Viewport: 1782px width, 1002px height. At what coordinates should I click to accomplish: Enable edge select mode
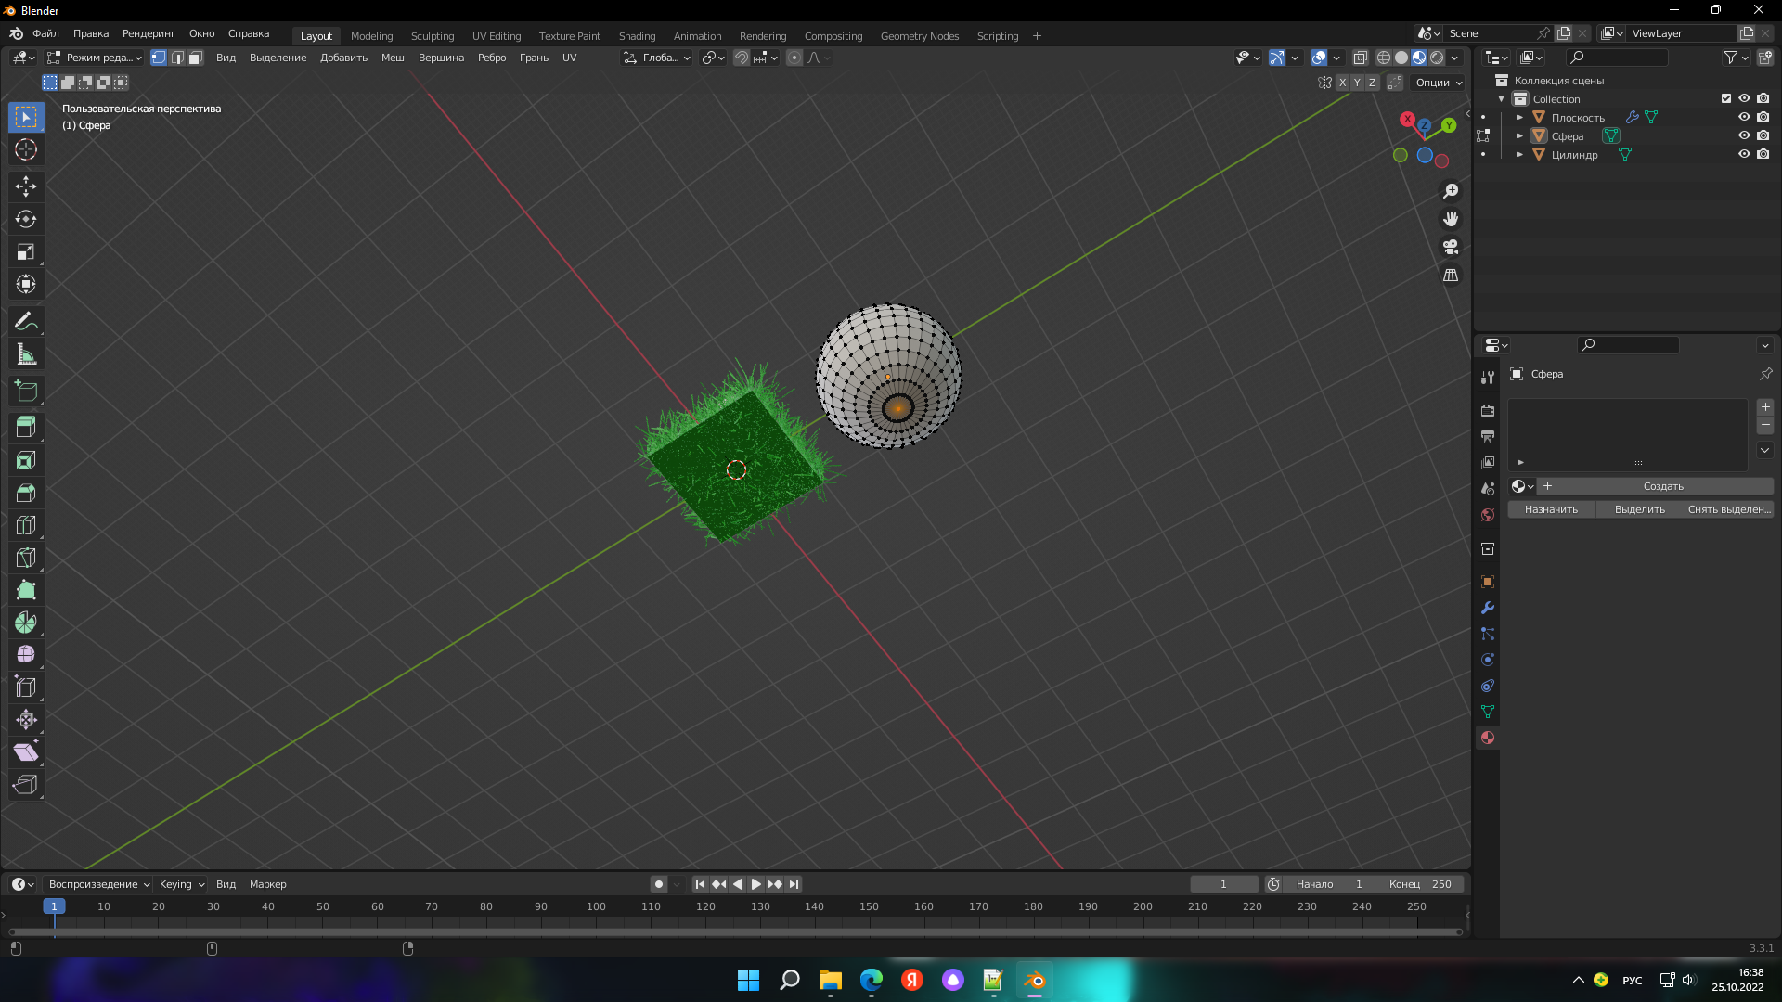coord(177,58)
